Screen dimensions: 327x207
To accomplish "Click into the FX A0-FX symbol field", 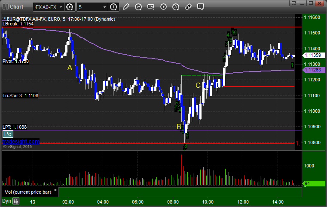I will point(46,7).
